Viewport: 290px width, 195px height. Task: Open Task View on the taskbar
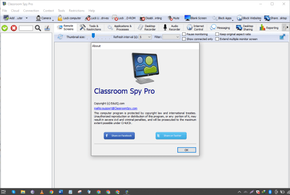[x=3, y=192]
